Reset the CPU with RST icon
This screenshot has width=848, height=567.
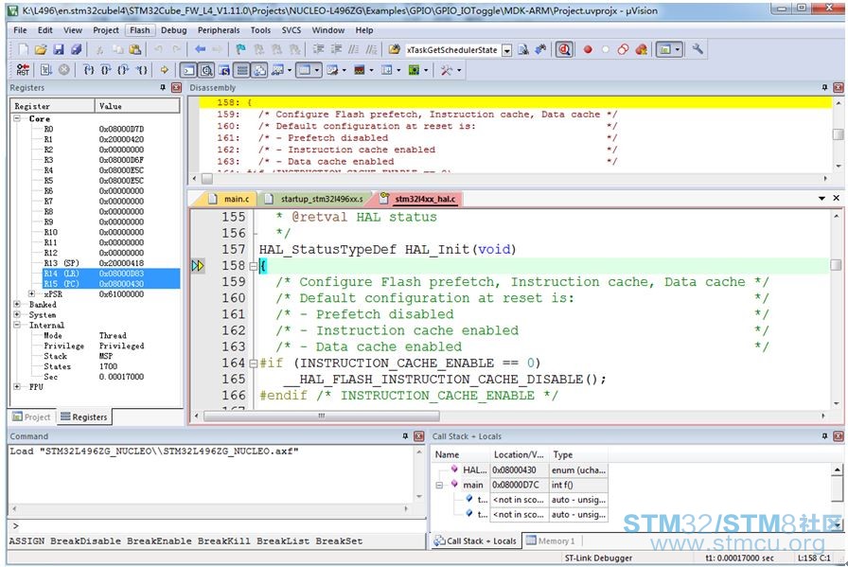tap(23, 70)
